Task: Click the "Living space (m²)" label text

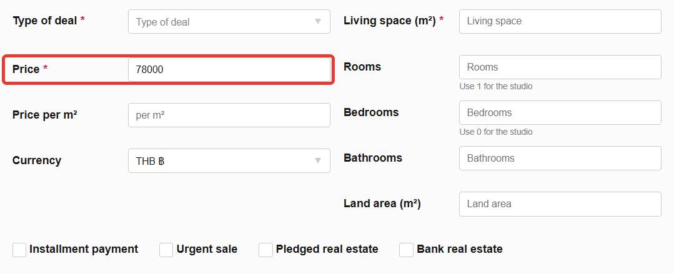Action: point(389,21)
